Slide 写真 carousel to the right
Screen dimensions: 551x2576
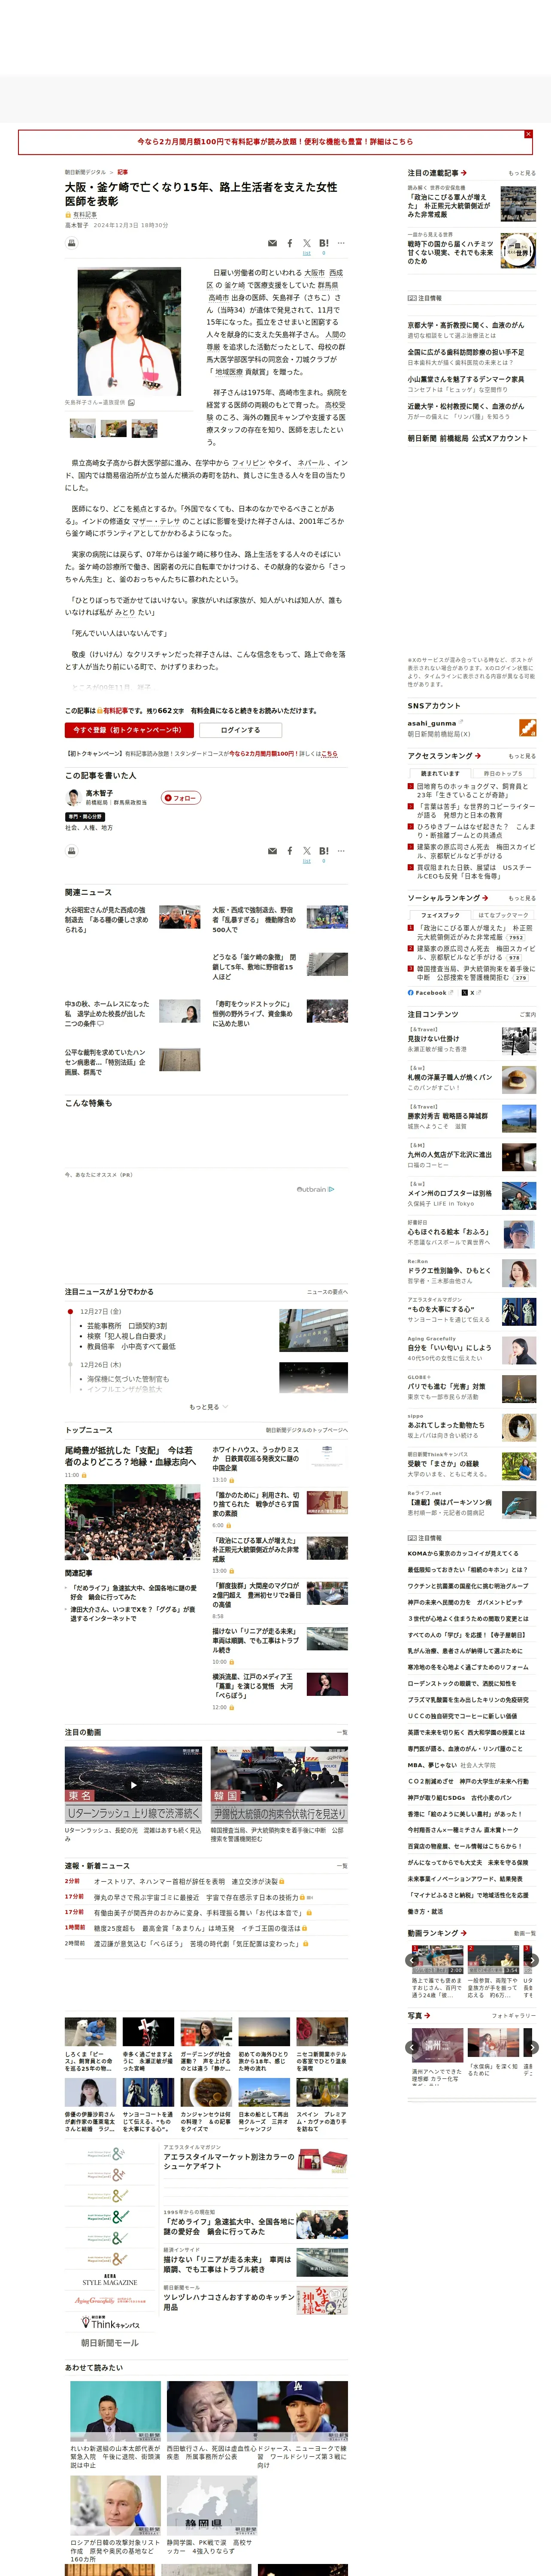click(x=532, y=2047)
